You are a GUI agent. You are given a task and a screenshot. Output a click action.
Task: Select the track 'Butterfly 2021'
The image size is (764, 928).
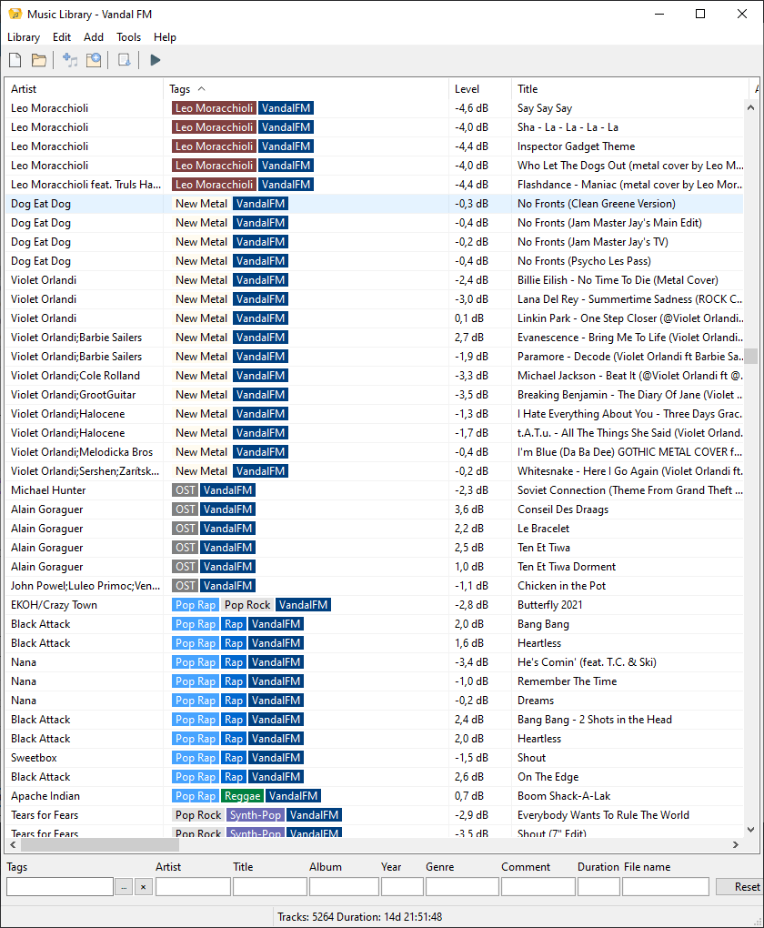point(549,605)
